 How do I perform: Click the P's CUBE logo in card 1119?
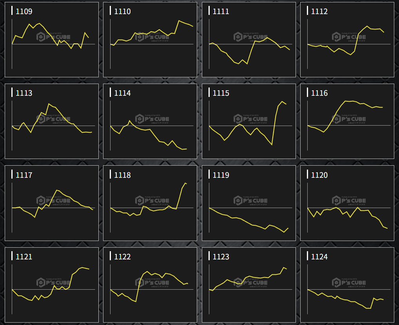pos(250,201)
